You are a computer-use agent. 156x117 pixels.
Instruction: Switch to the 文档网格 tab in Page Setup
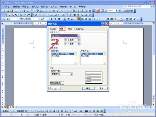(x=80, y=29)
